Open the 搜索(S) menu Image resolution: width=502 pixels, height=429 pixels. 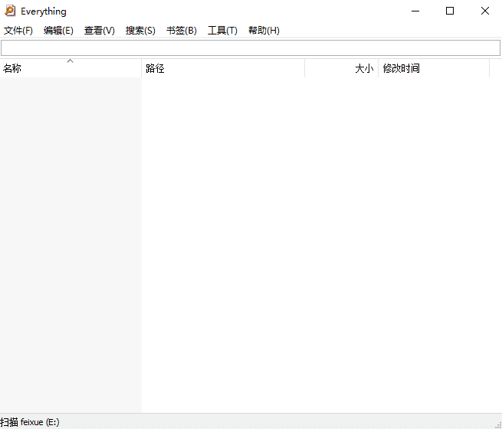pos(140,31)
